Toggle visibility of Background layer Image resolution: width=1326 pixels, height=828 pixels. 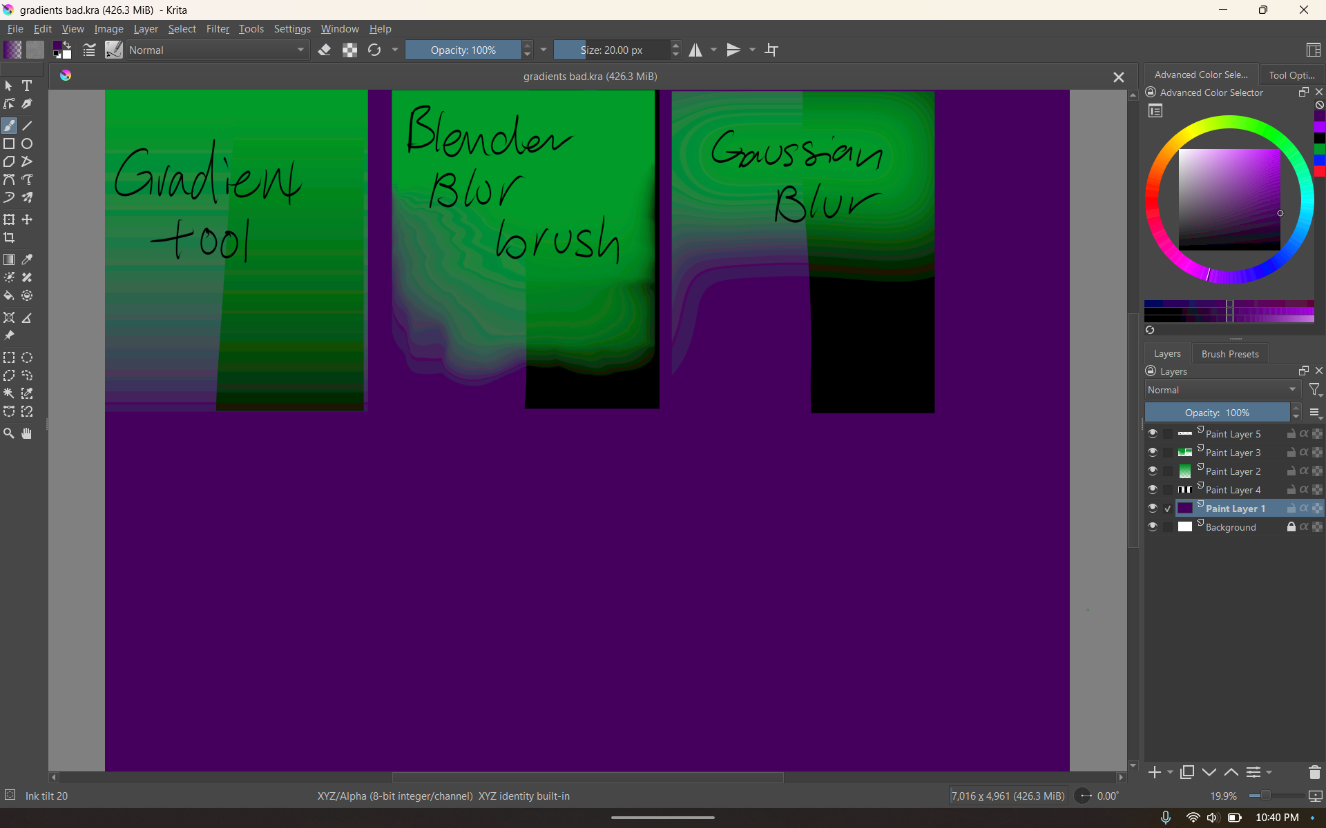1153,527
